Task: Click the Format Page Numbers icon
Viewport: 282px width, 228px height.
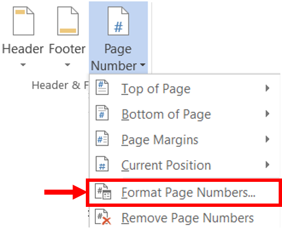Action: coord(103,191)
